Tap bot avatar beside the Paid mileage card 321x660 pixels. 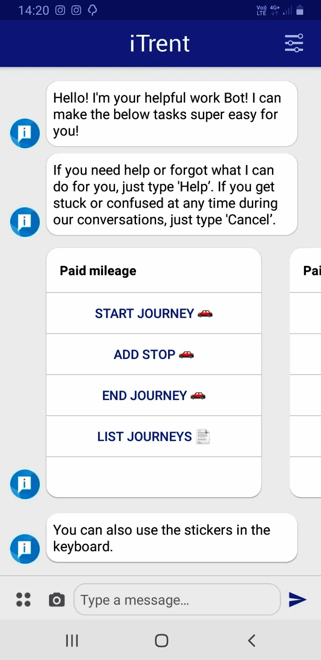tap(25, 484)
